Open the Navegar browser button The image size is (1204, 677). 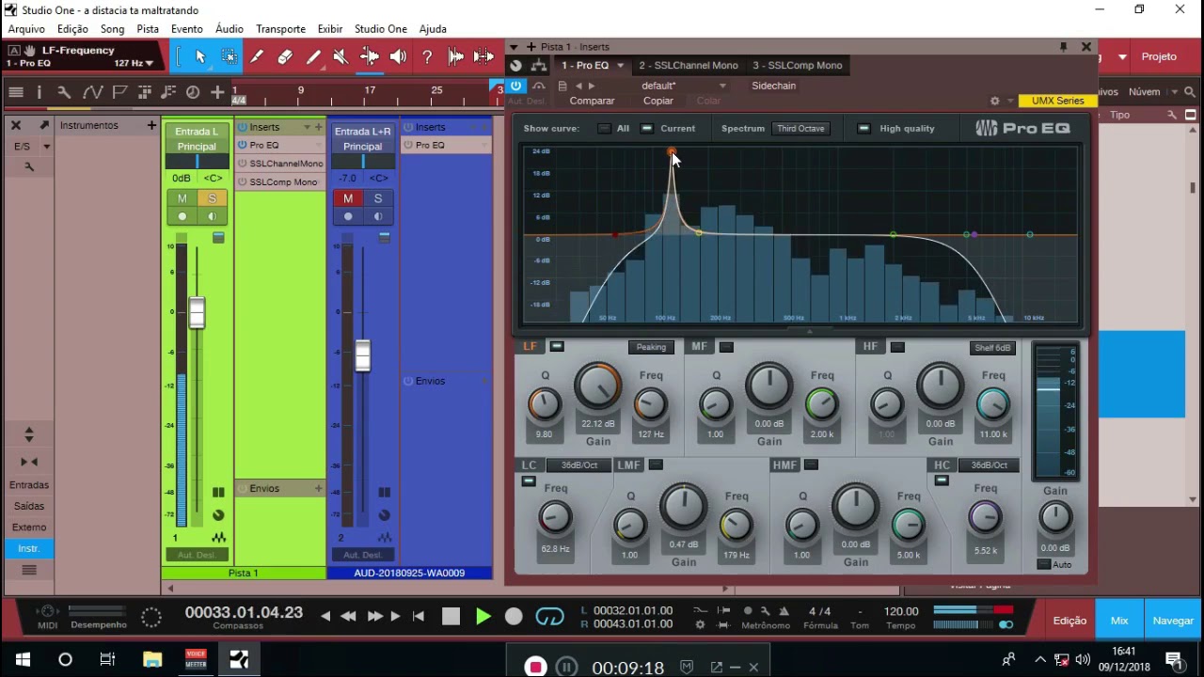(x=1173, y=621)
